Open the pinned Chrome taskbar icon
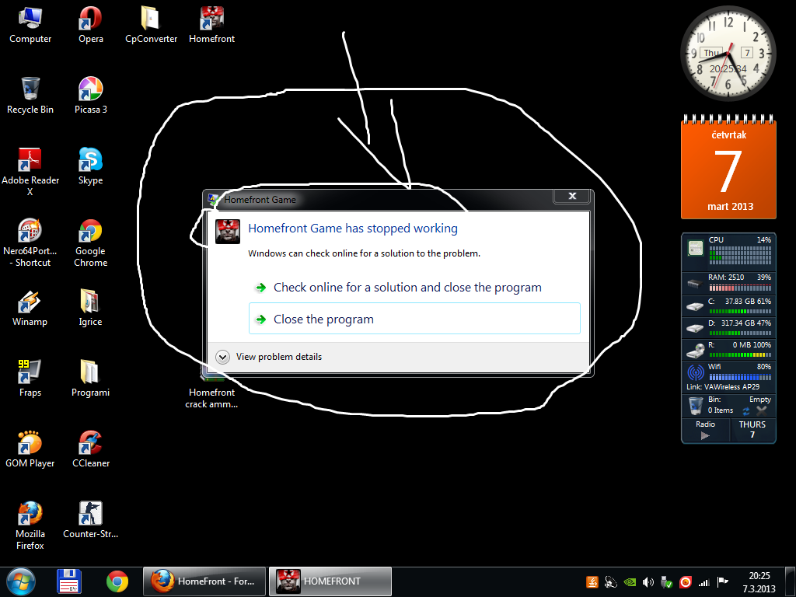The width and height of the screenshot is (796, 597). pos(117,581)
